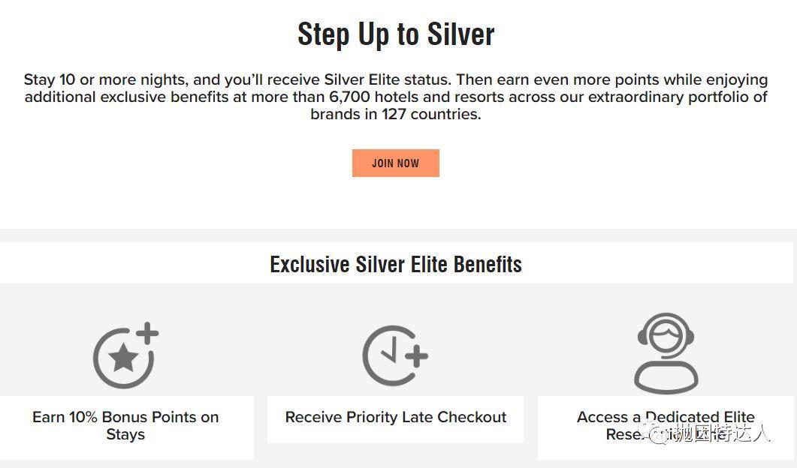The image size is (797, 468).
Task: Click the star bonus points icon
Action: coord(123,358)
